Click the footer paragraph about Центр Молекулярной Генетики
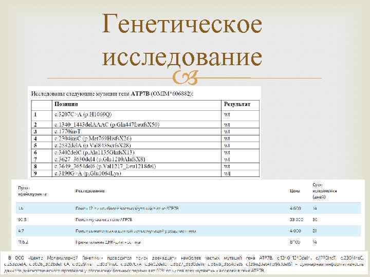This screenshot has height=277, width=370. 185,264
